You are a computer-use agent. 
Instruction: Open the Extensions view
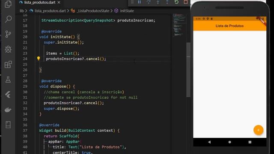(8, 65)
